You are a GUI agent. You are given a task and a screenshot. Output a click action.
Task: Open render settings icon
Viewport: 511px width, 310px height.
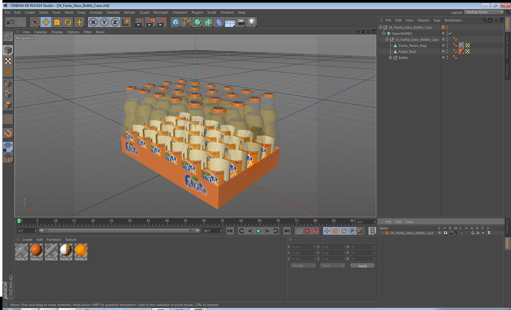161,22
